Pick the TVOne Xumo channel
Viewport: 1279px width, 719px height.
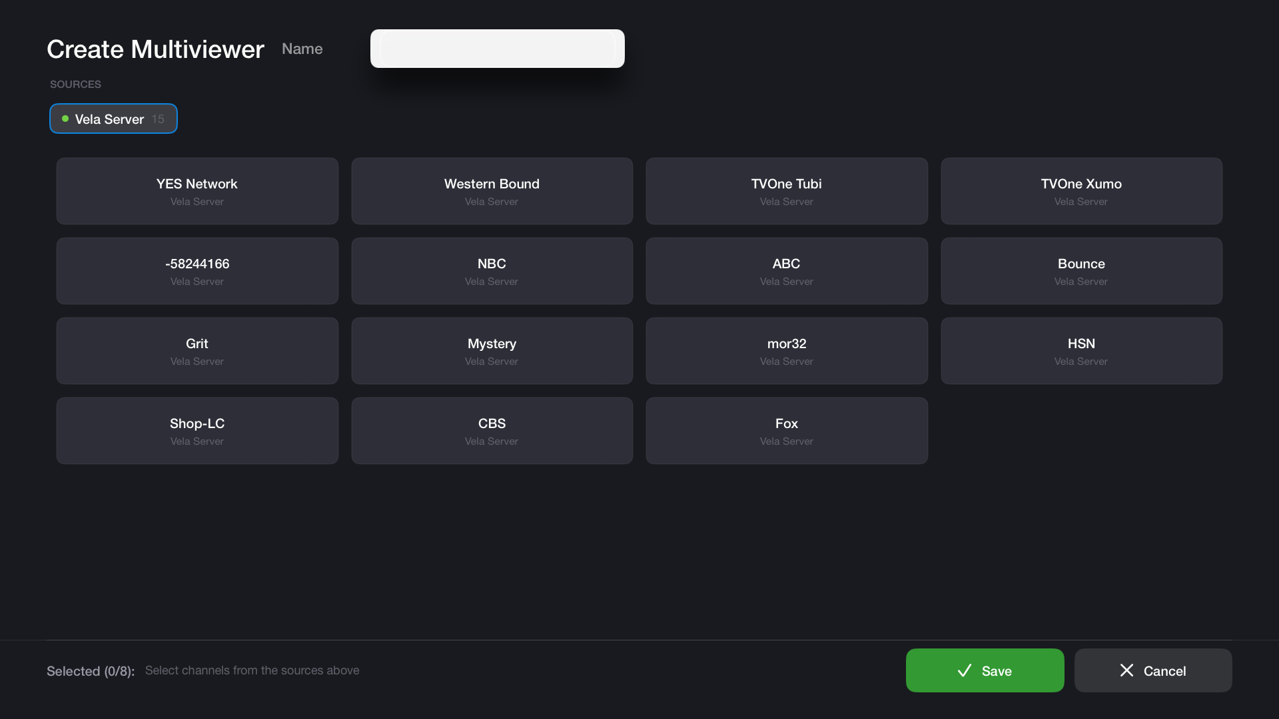pos(1082,191)
